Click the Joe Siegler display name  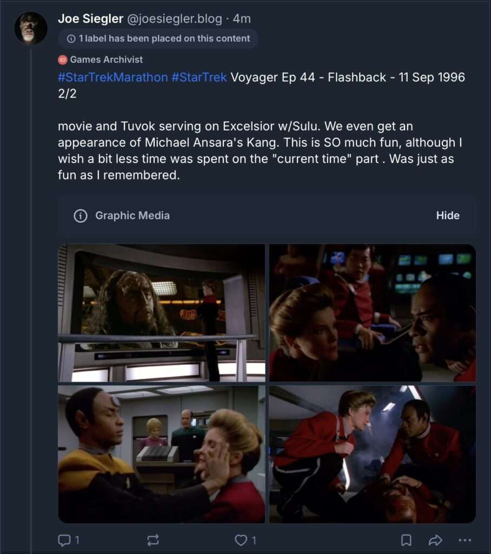point(90,19)
